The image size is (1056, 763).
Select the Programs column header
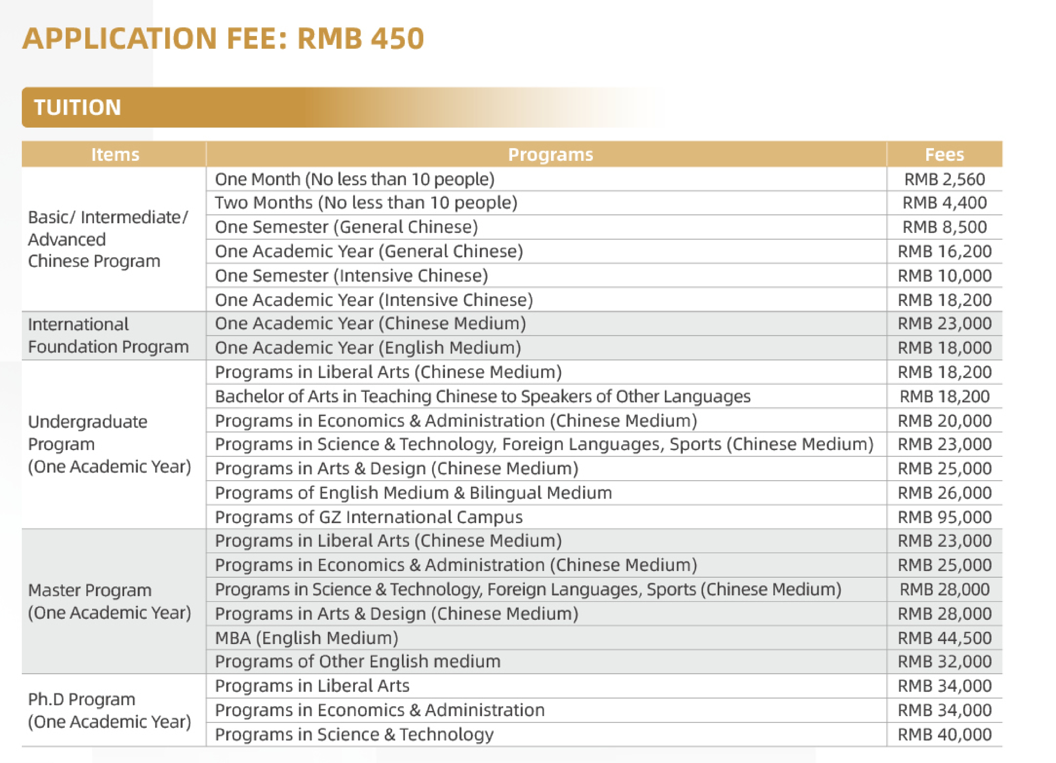coord(550,154)
